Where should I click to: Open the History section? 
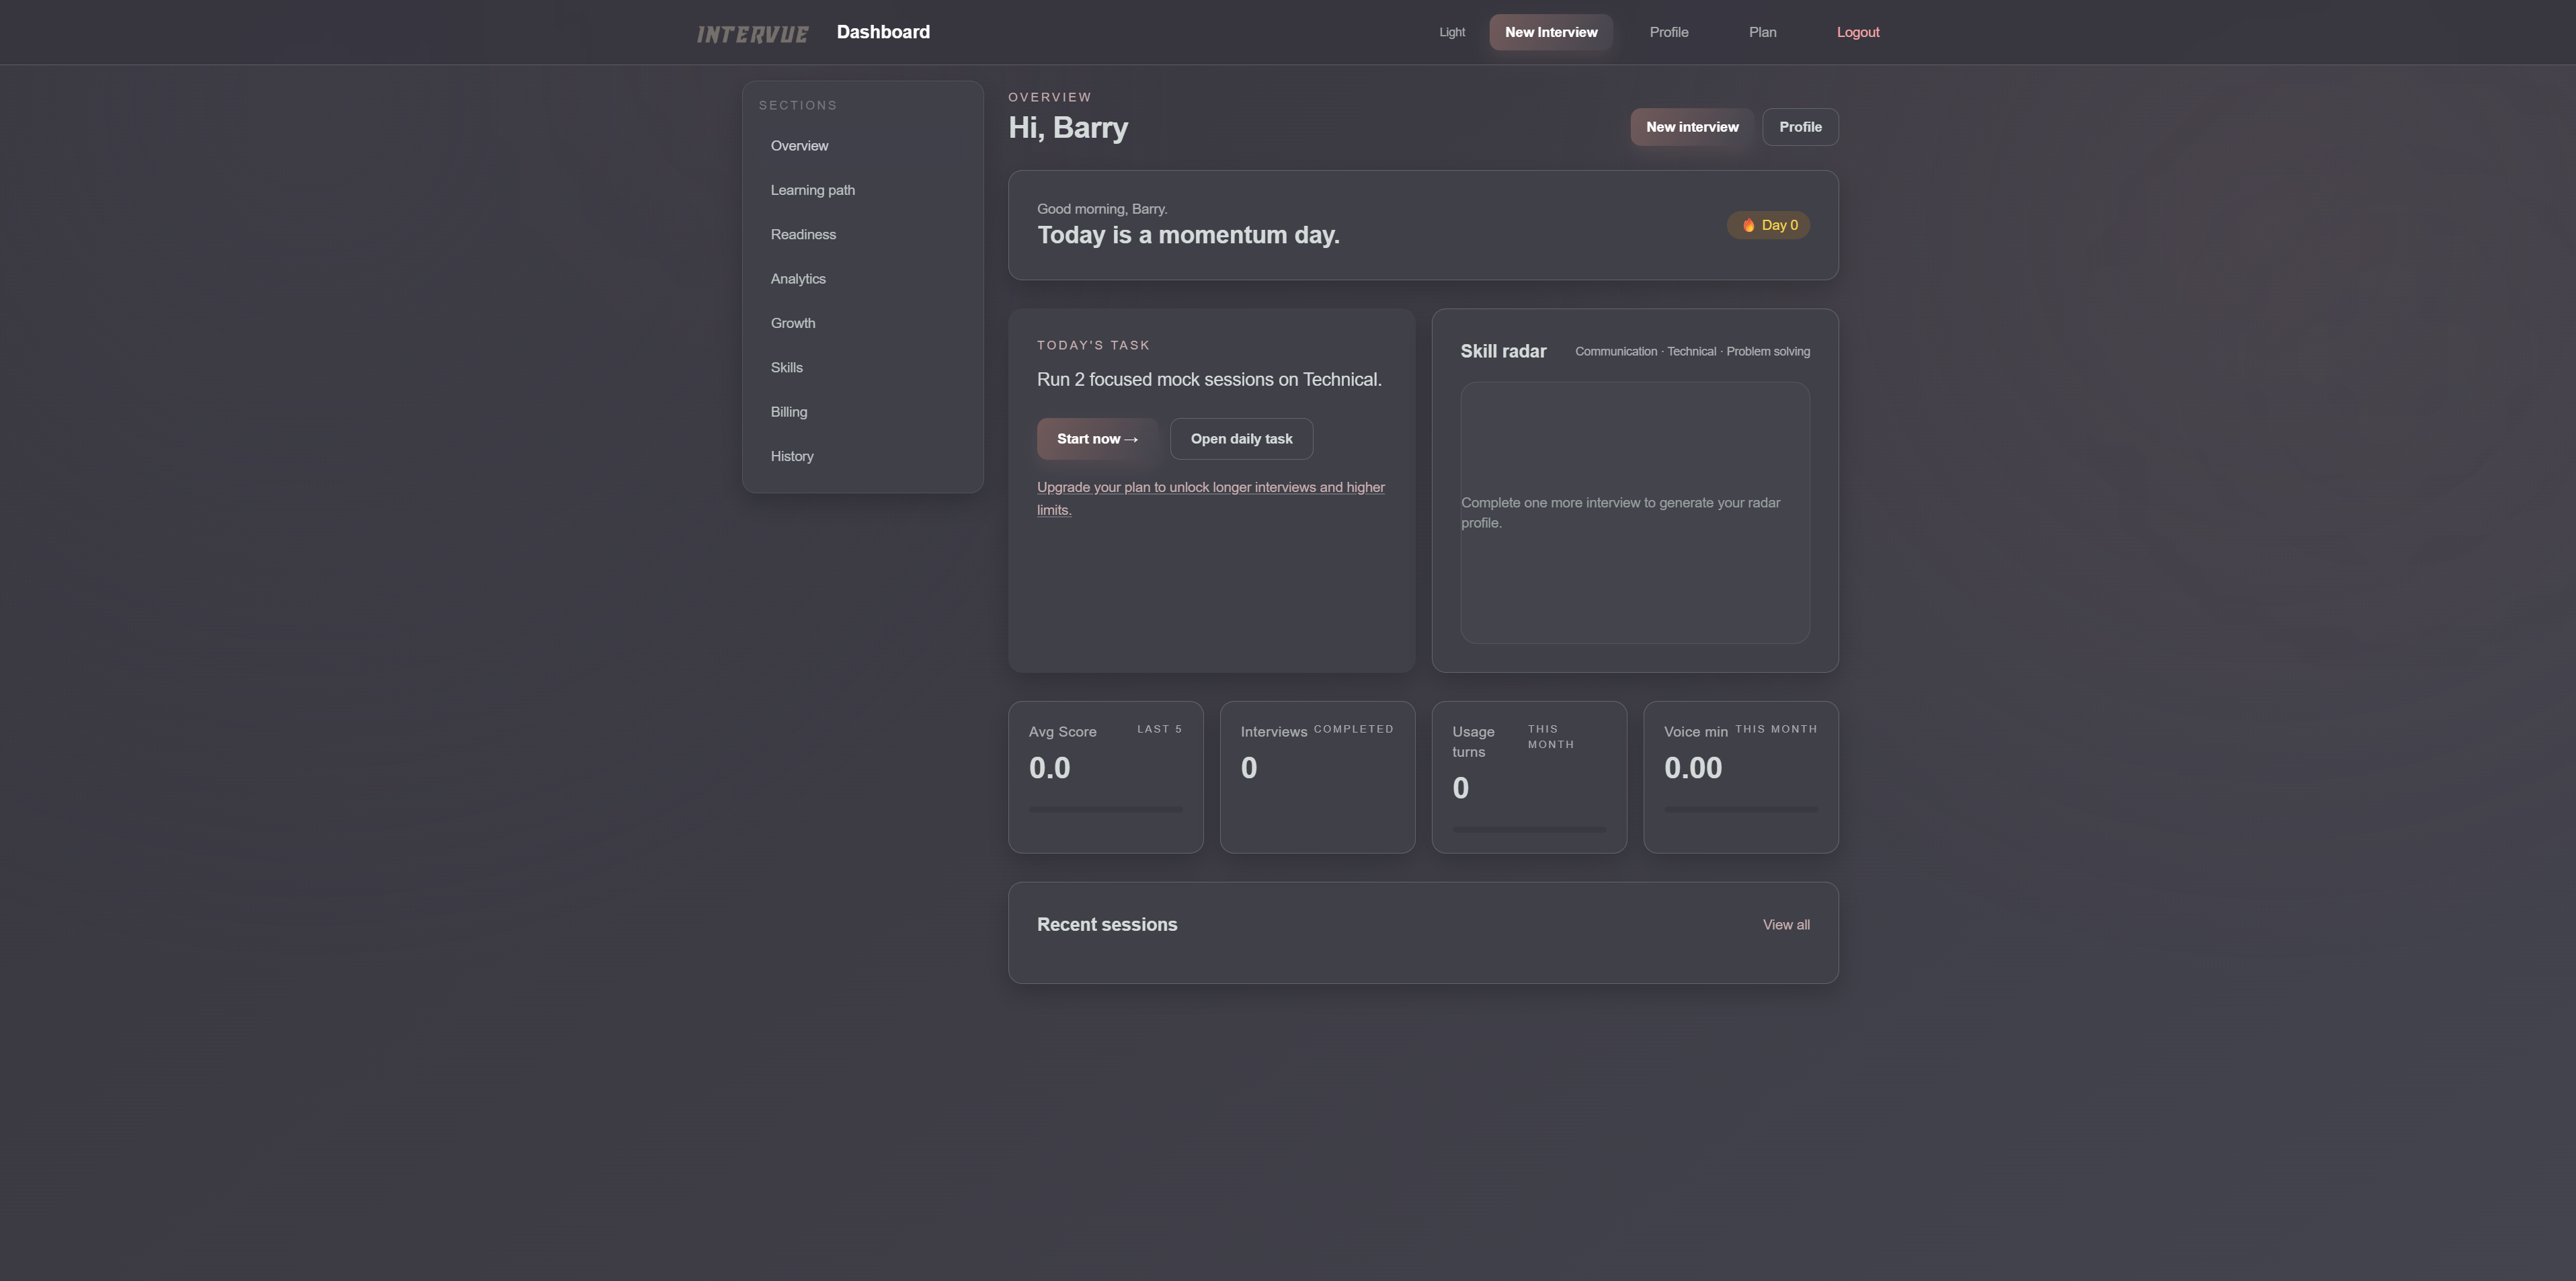coord(791,456)
